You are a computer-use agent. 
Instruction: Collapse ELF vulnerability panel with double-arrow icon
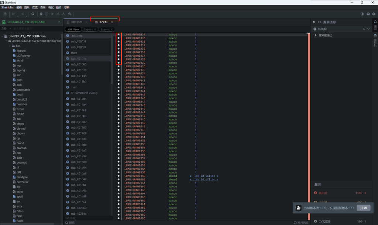(314, 22)
